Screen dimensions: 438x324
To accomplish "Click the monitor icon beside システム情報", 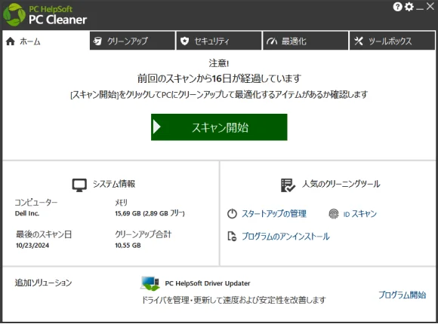I will pos(79,185).
